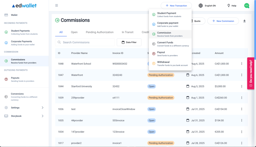The image size is (256, 147).
Task: Open row actions for commission 1817
Action: pyautogui.click(x=241, y=143)
